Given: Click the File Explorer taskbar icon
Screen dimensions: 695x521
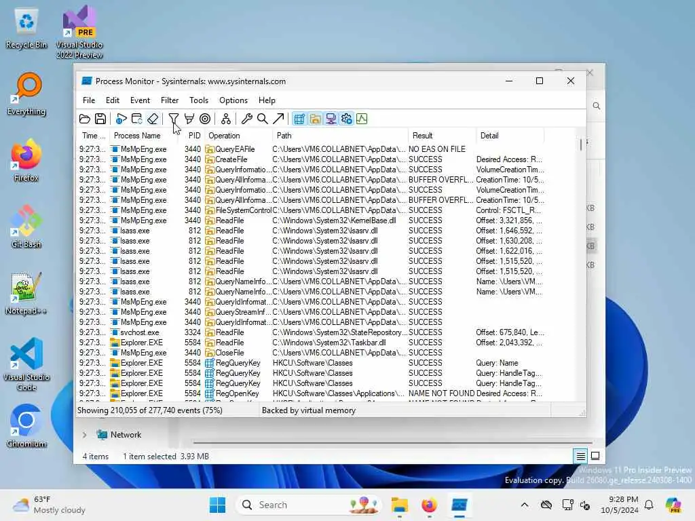Looking at the screenshot, I should point(399,505).
